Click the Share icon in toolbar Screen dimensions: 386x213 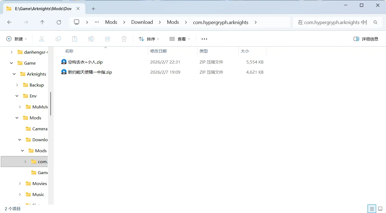[x=108, y=39]
